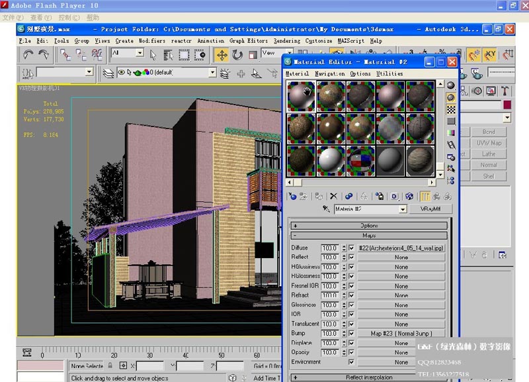Viewport: 529px width, 382px height.
Task: Open Material/Map Navigator icon
Action: pos(451,181)
